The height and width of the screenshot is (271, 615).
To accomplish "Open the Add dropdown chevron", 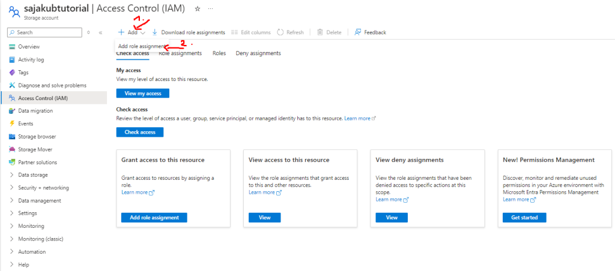I will click(143, 33).
